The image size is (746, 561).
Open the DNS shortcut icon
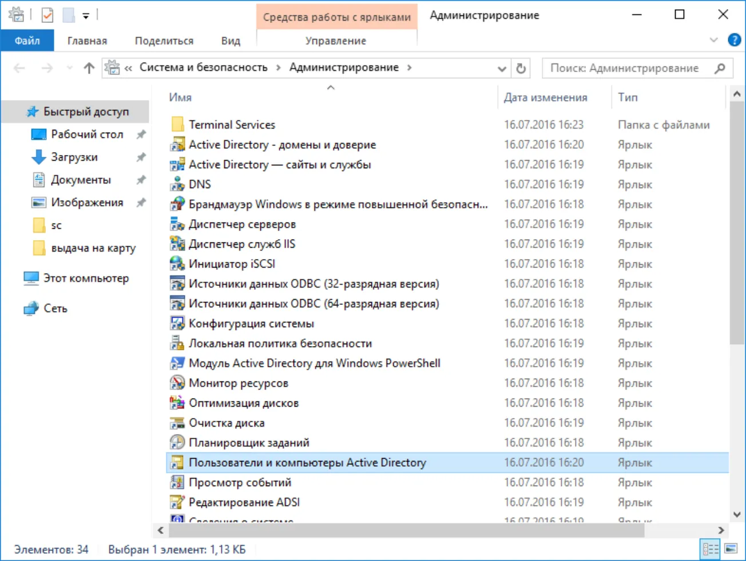click(177, 184)
